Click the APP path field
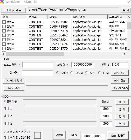This screenshot has width=131, height=140. click(67, 88)
